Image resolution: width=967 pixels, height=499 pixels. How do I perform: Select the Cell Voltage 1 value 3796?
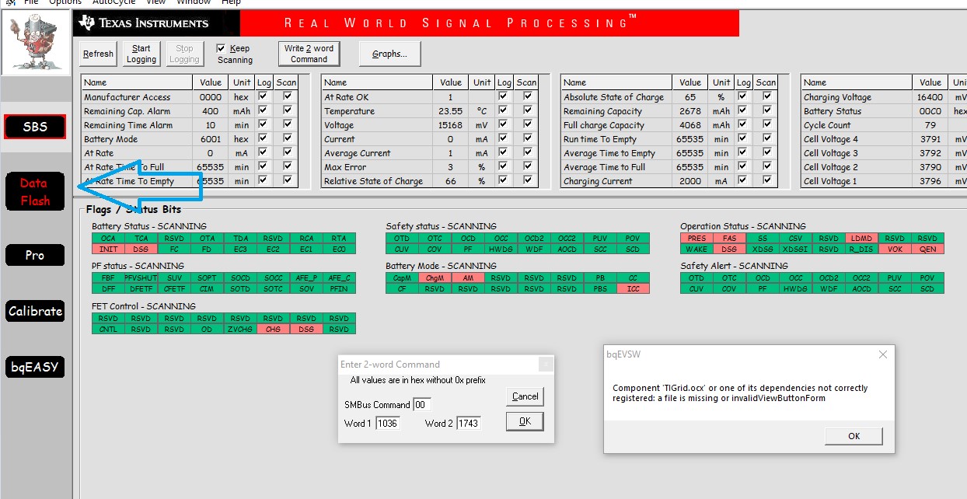[x=930, y=181]
